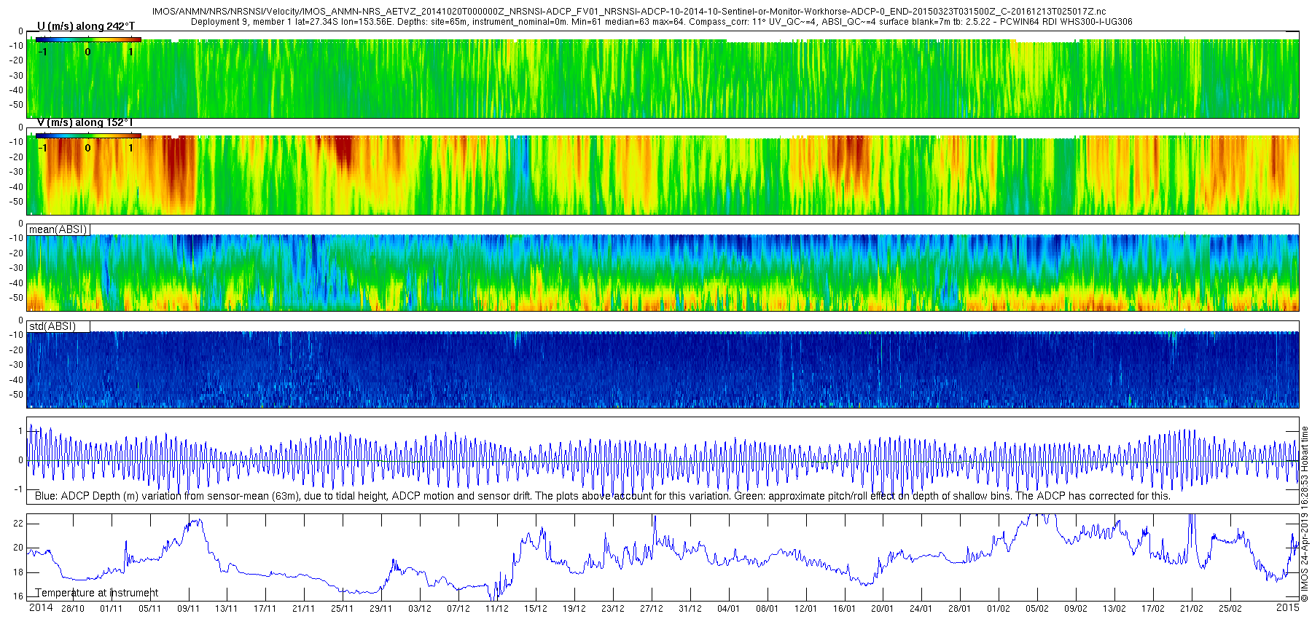Screen dimensions: 1312x619
Task: Click the '09/11' date tick label
Action: tap(188, 609)
